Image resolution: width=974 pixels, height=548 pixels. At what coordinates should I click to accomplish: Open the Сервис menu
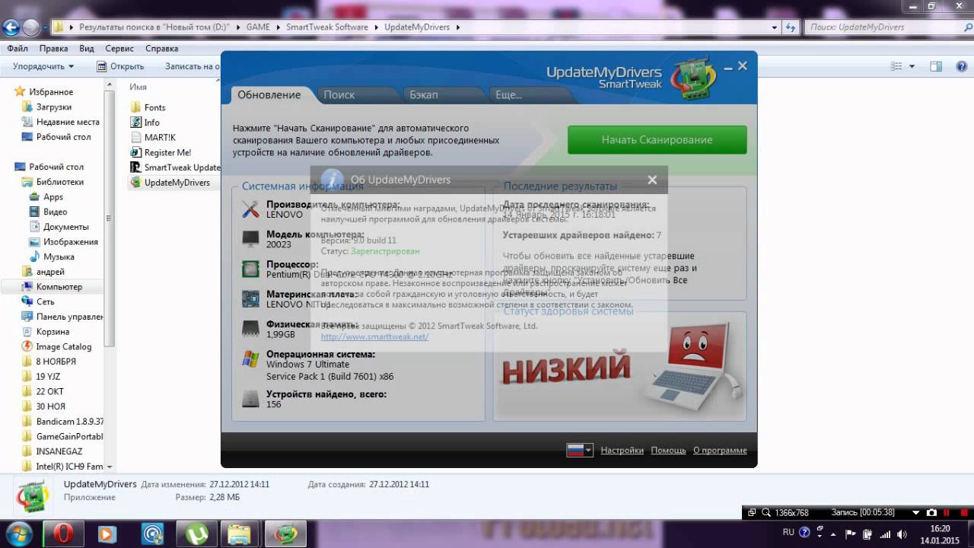tap(119, 48)
